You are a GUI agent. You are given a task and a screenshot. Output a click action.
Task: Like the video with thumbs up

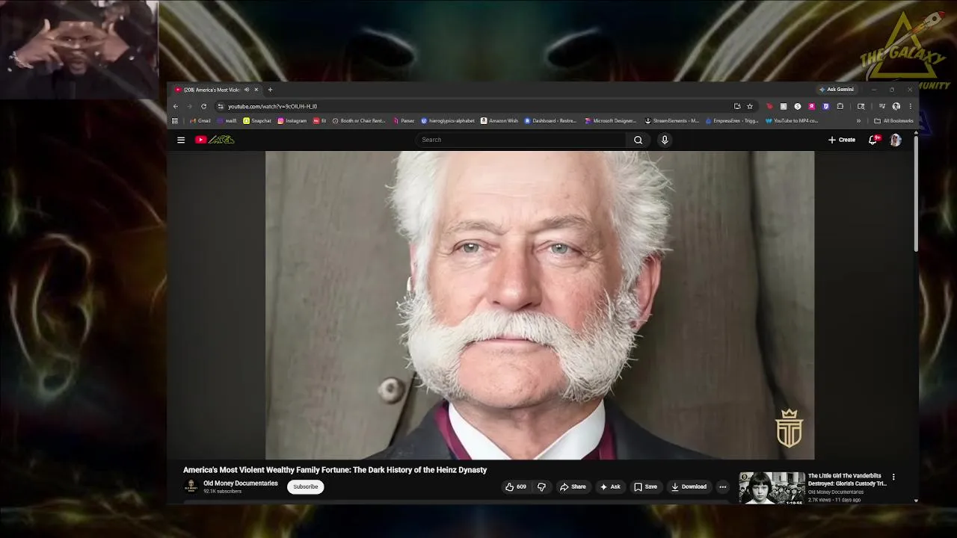click(516, 486)
